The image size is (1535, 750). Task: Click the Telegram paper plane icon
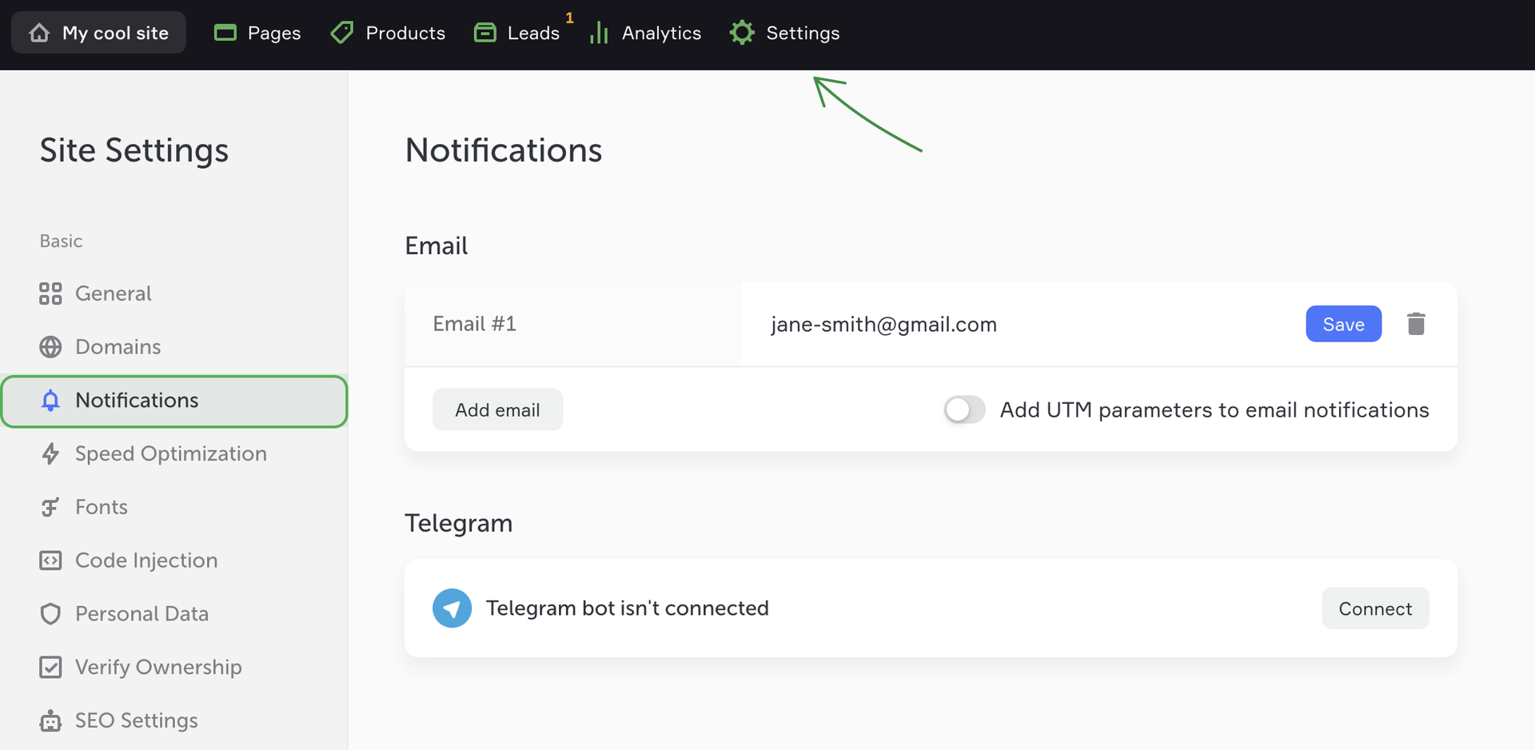pos(452,608)
